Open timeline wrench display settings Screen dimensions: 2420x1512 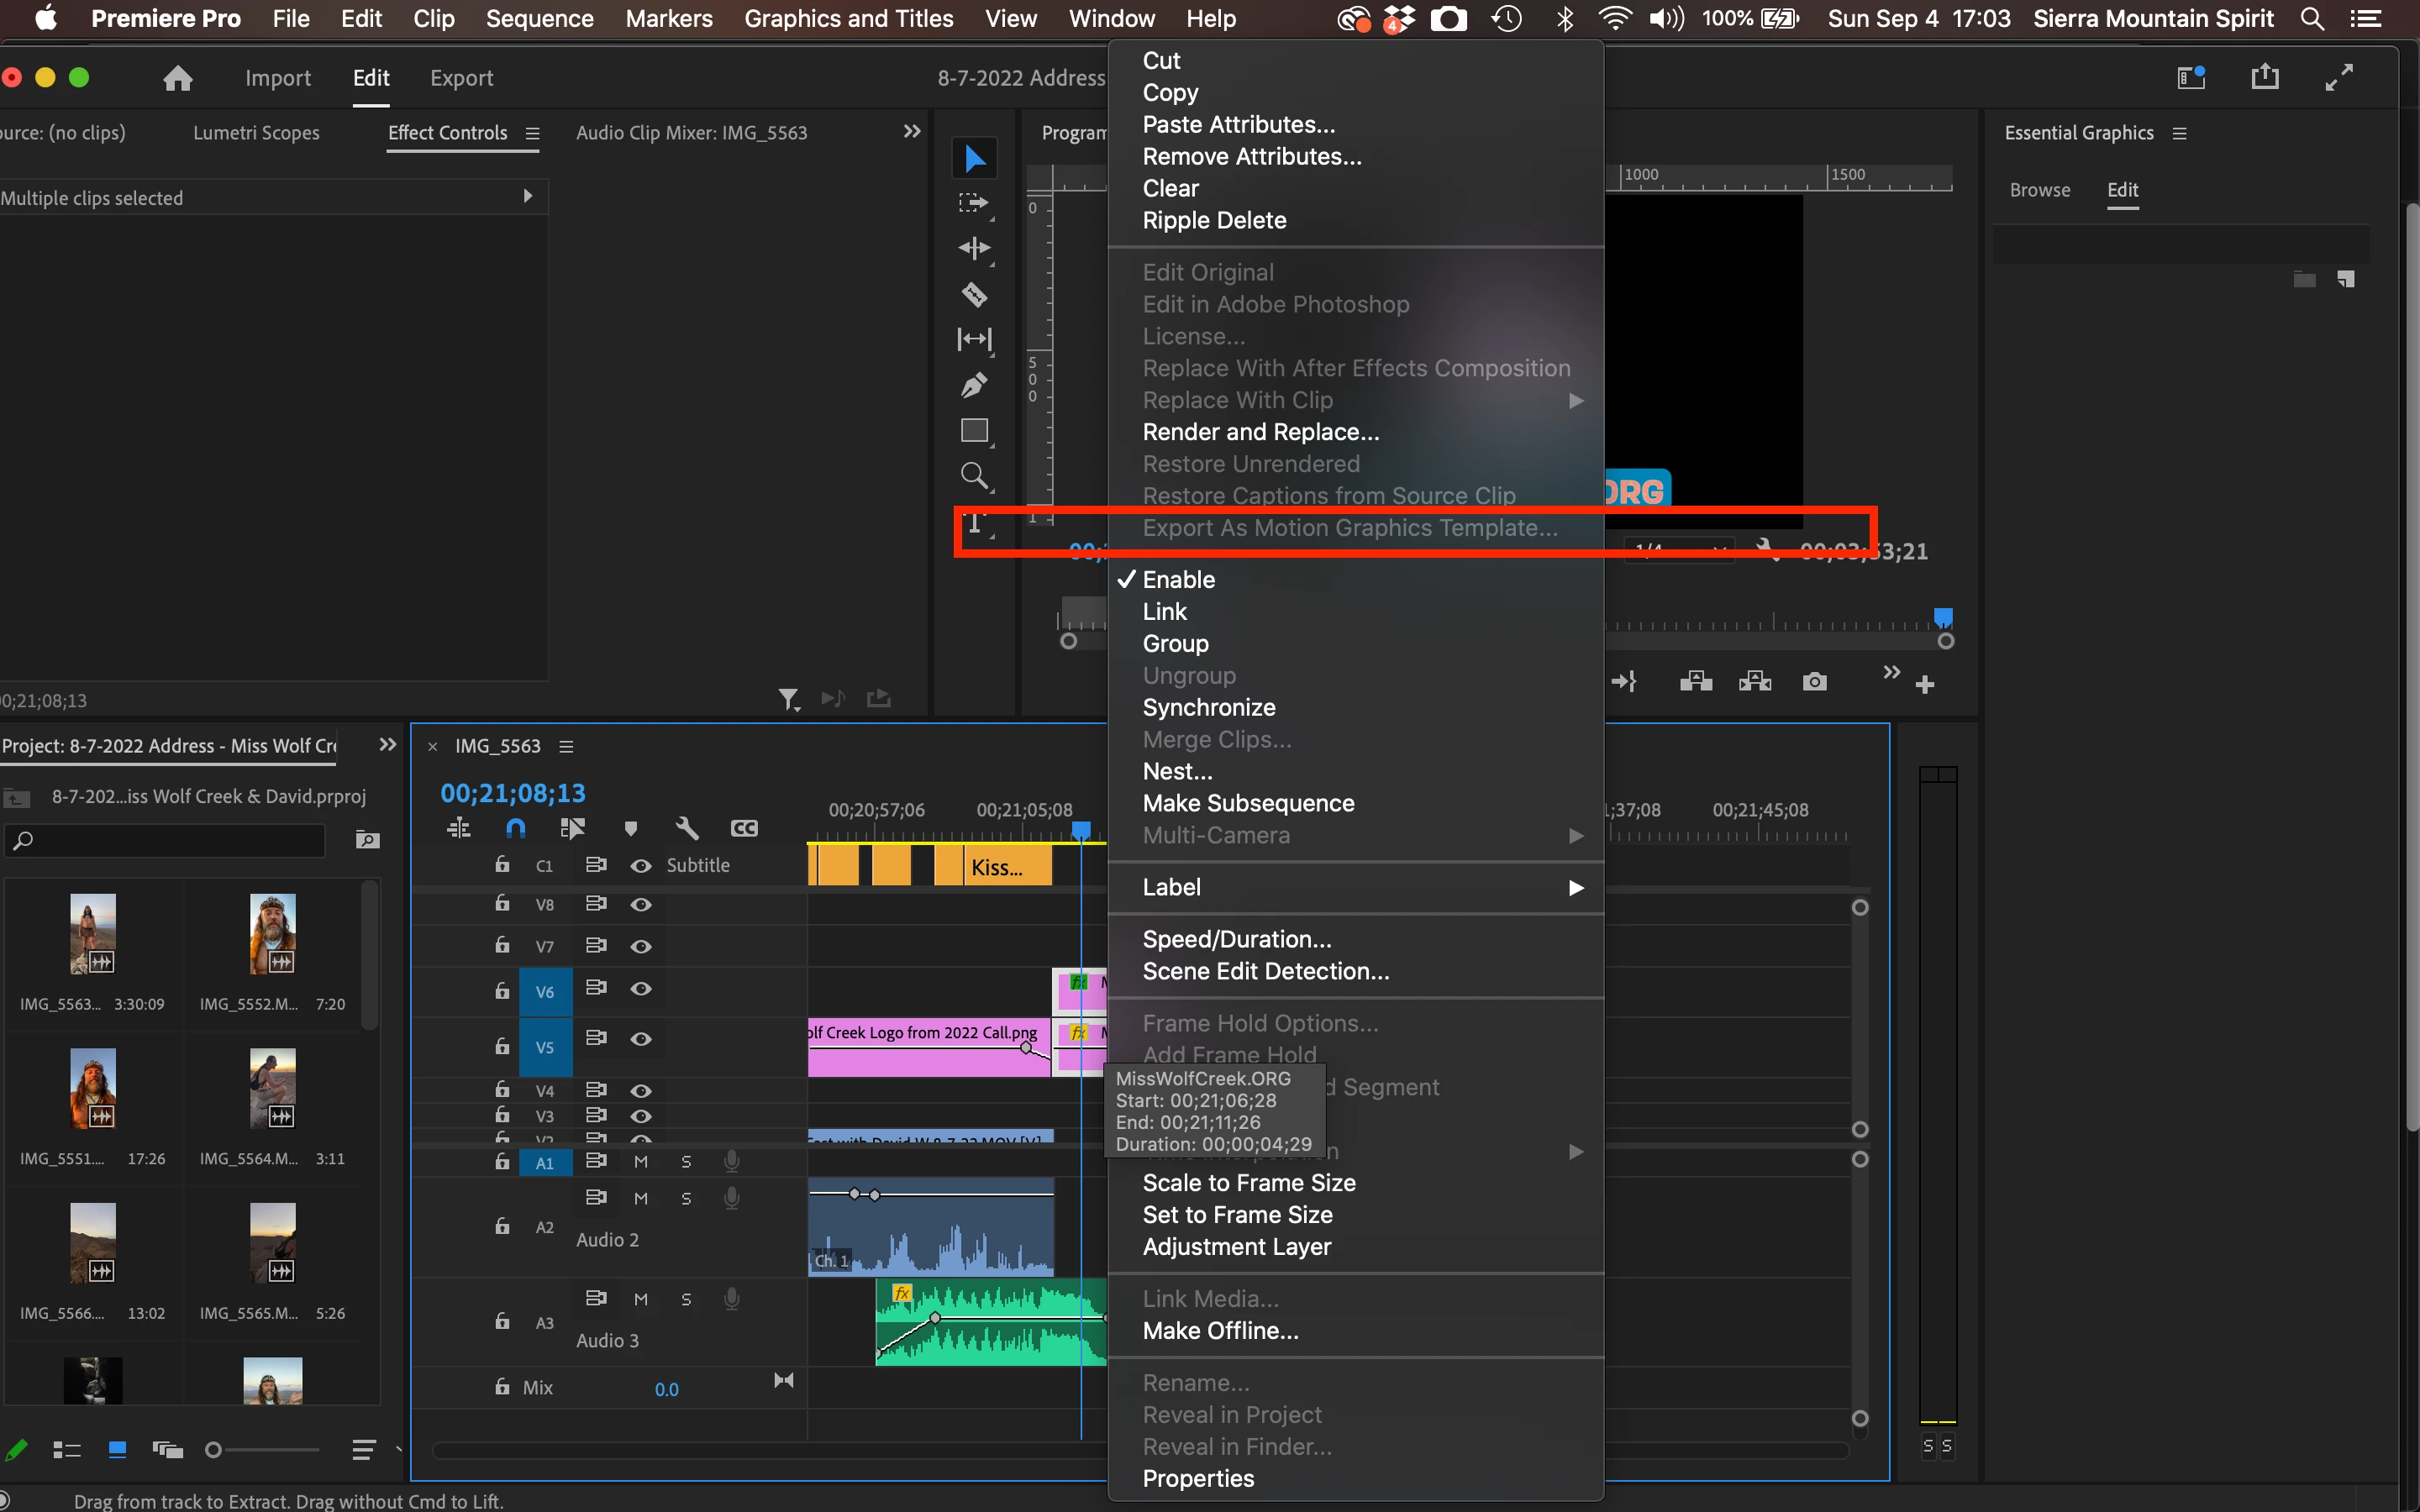tap(687, 828)
